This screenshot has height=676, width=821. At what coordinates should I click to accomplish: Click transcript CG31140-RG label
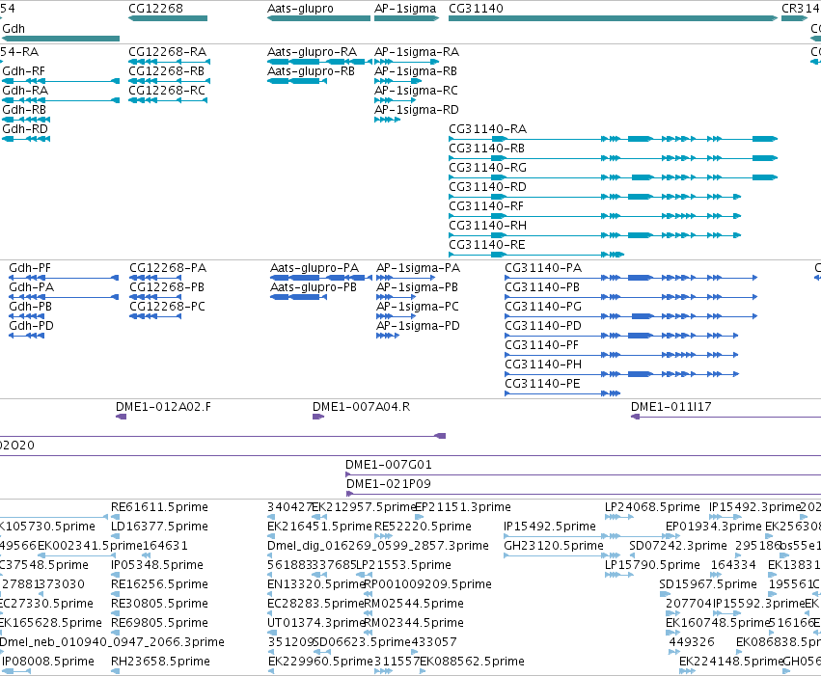488,168
